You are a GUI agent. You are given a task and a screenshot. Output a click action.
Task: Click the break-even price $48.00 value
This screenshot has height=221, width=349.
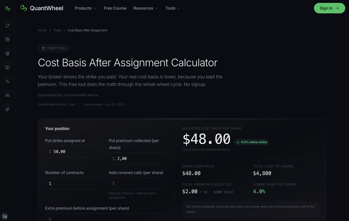191,173
